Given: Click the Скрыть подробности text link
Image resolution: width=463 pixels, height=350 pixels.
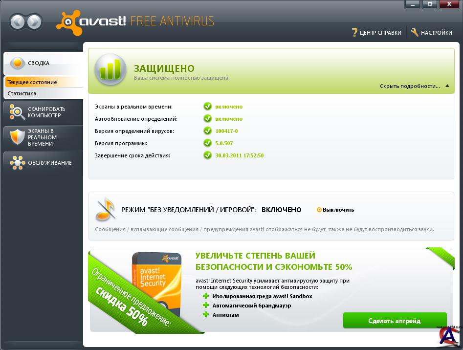Looking at the screenshot, I should pos(410,86).
